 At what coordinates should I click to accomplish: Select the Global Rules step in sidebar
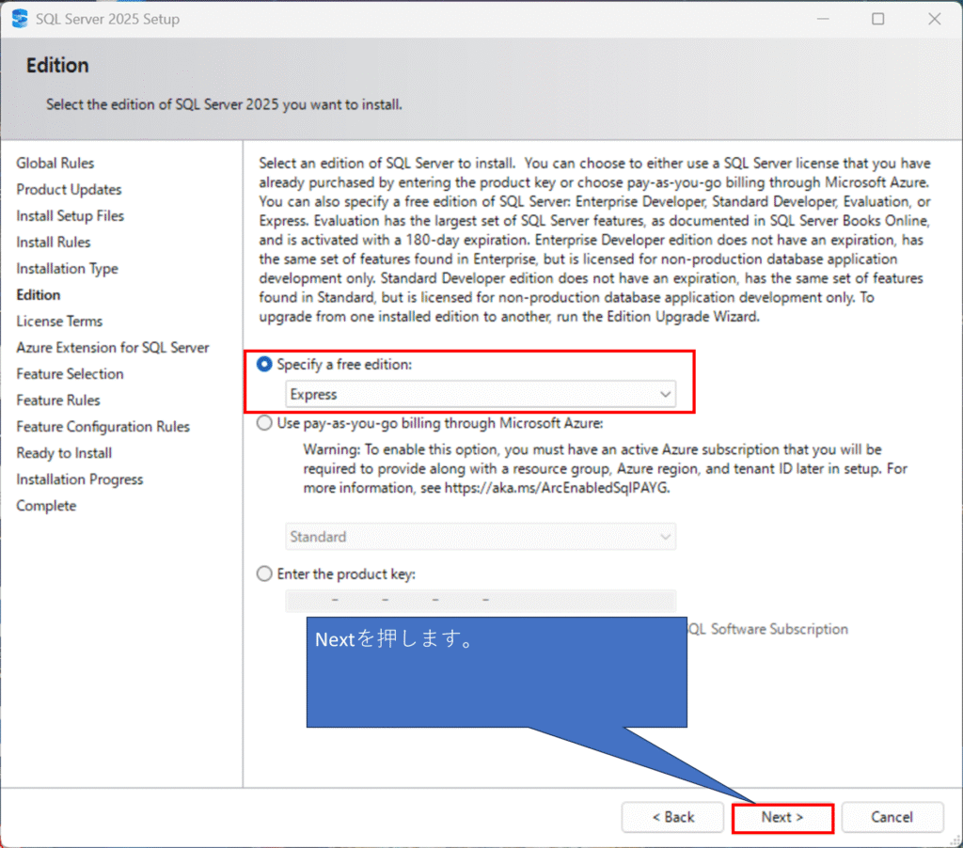pyautogui.click(x=55, y=163)
